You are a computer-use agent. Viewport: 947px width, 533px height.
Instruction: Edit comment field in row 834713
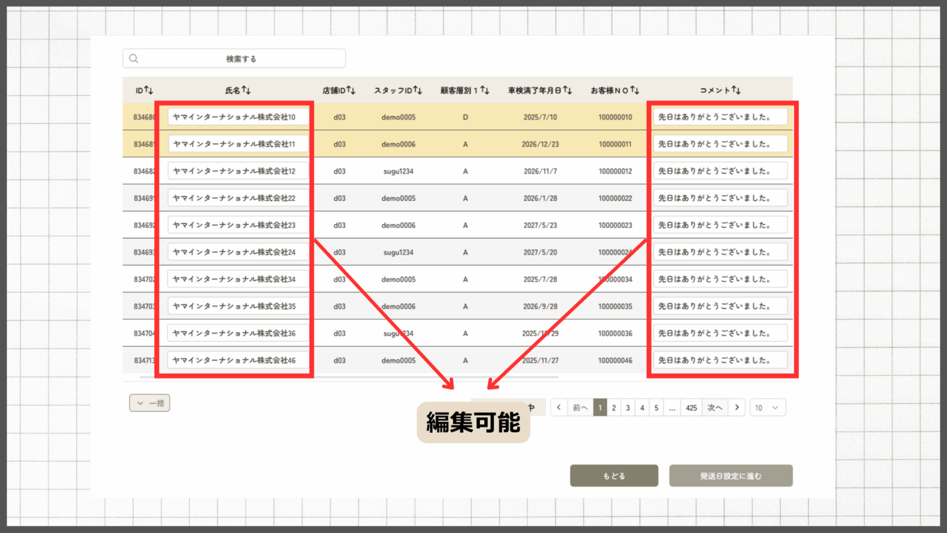[x=720, y=360]
